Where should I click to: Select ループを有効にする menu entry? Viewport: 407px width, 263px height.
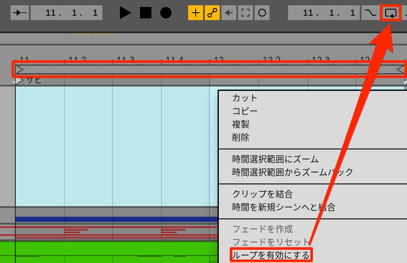[x=271, y=255]
